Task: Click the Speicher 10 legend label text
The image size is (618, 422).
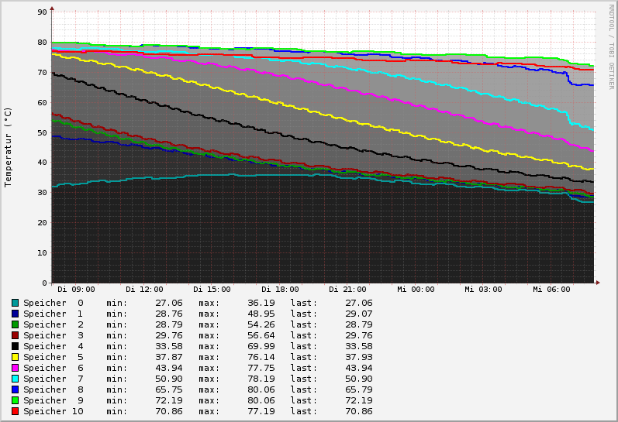Action: [x=53, y=411]
